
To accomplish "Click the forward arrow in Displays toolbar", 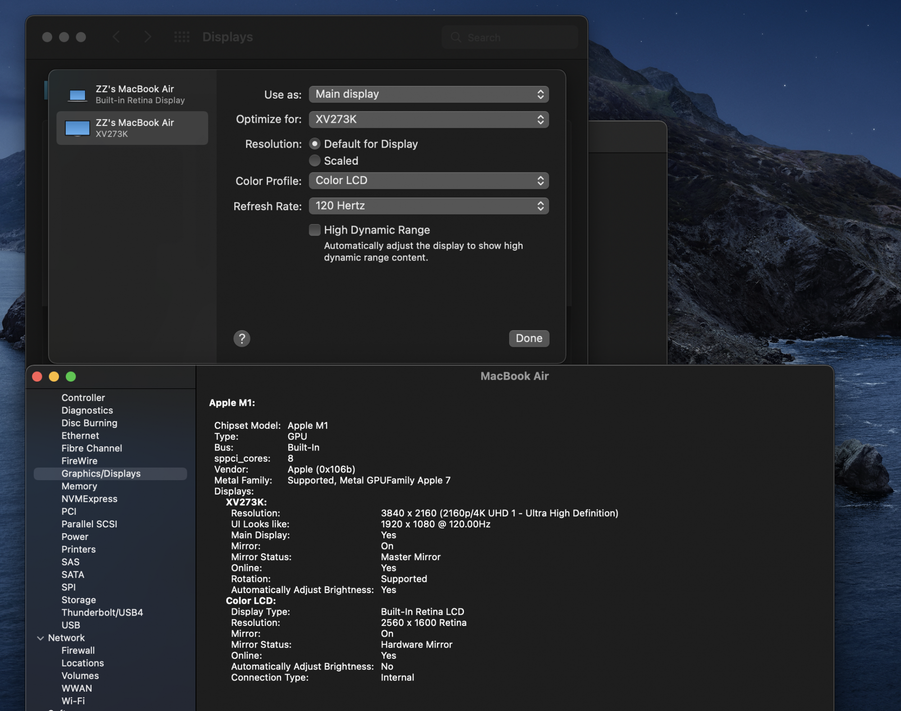I will [147, 37].
